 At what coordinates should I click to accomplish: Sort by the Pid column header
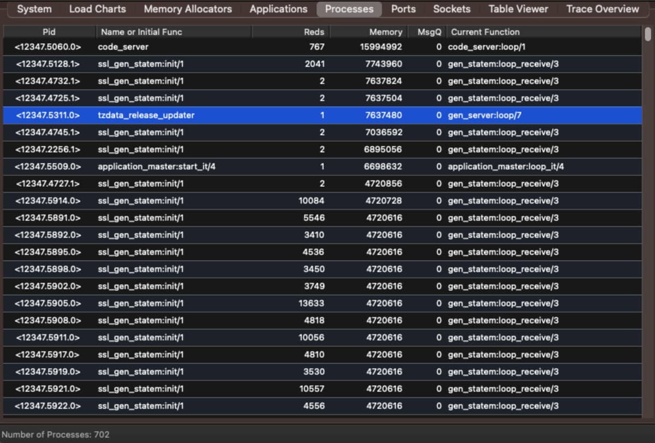49,32
